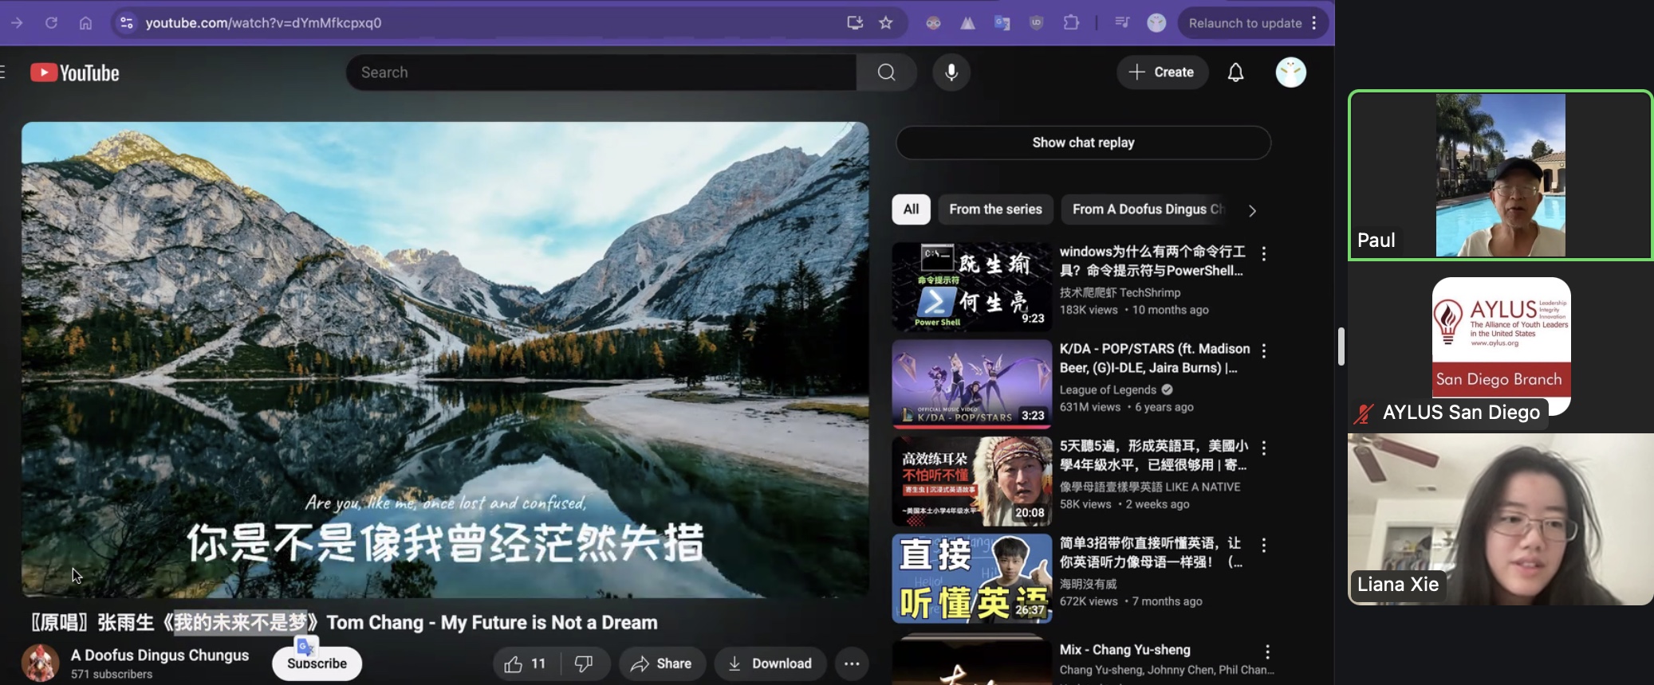This screenshot has width=1654, height=685.
Task: Open the windows PowerShell video thumbnail
Action: point(971,287)
